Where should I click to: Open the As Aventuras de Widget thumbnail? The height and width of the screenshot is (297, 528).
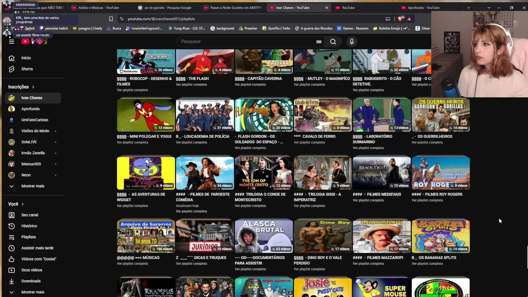coord(146,173)
